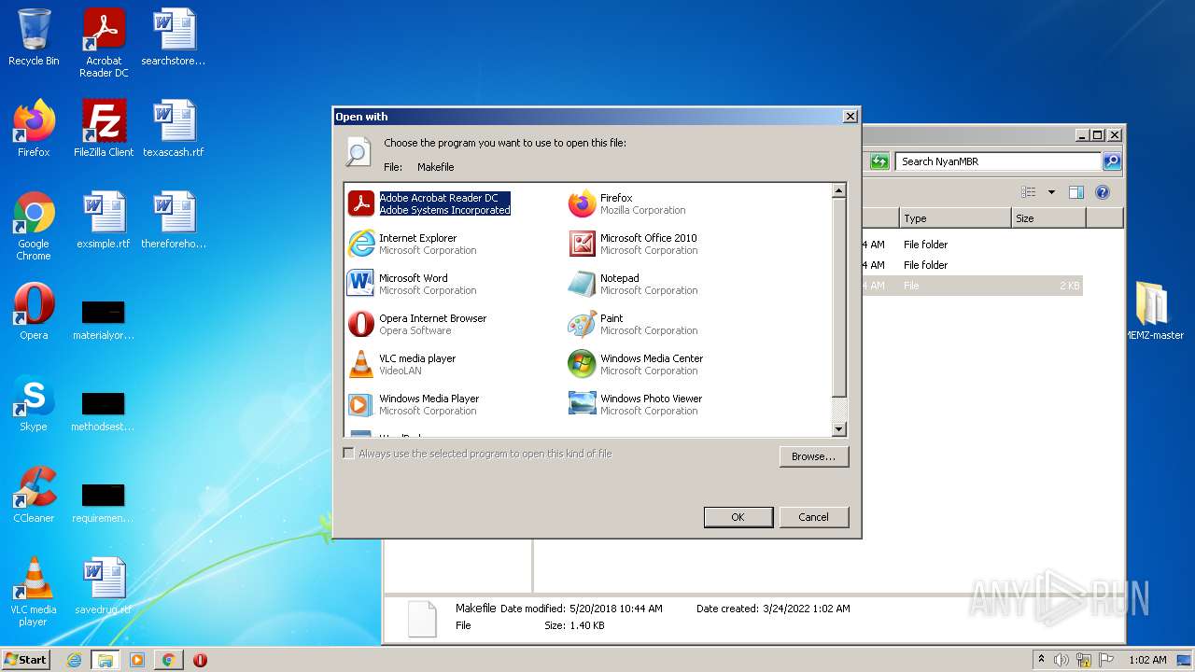Open the Skype desktop shortcut
This screenshot has height=672, width=1195.
34,403
